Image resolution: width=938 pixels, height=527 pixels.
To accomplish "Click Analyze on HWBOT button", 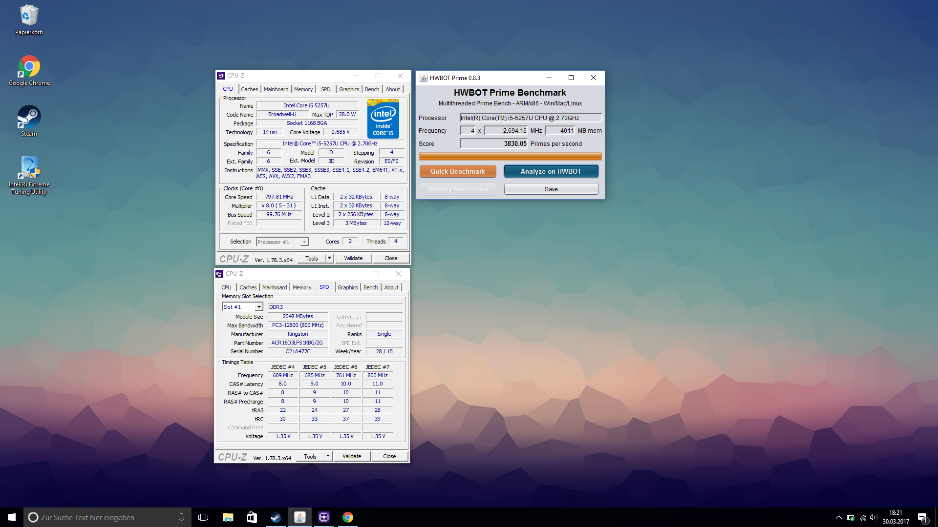I will (x=551, y=171).
